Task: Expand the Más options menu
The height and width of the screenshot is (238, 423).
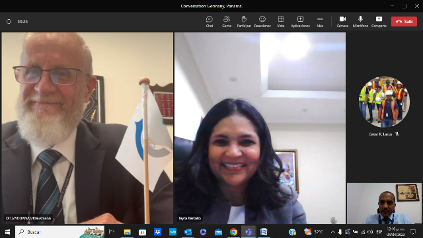Action: [x=320, y=22]
